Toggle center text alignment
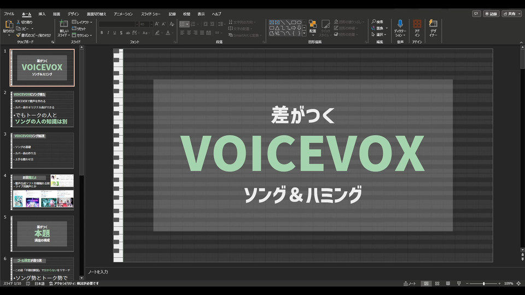 [x=189, y=33]
